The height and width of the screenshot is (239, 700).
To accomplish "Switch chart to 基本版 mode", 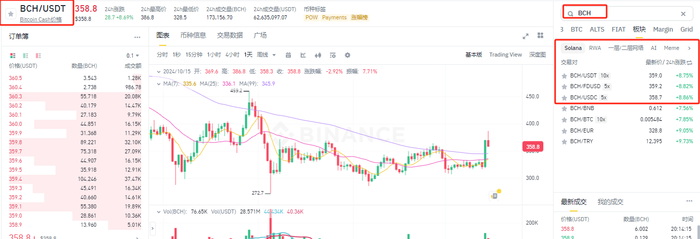I will click(x=473, y=55).
